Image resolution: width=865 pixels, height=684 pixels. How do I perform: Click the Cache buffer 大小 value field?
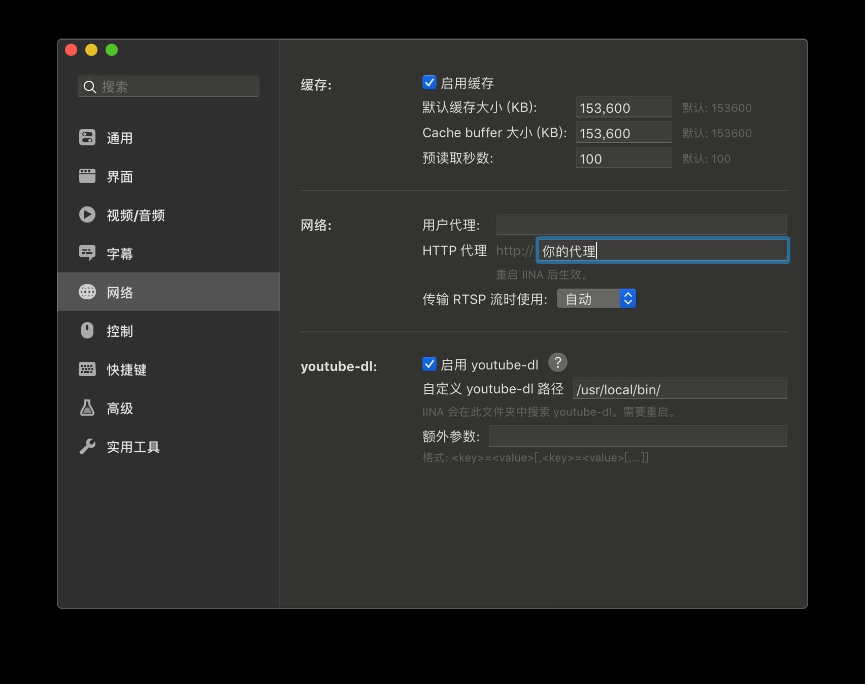tap(623, 133)
